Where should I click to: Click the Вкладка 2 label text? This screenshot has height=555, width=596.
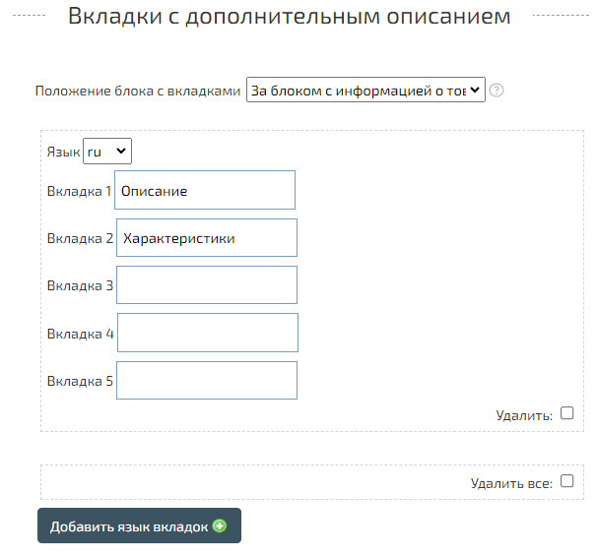point(81,238)
